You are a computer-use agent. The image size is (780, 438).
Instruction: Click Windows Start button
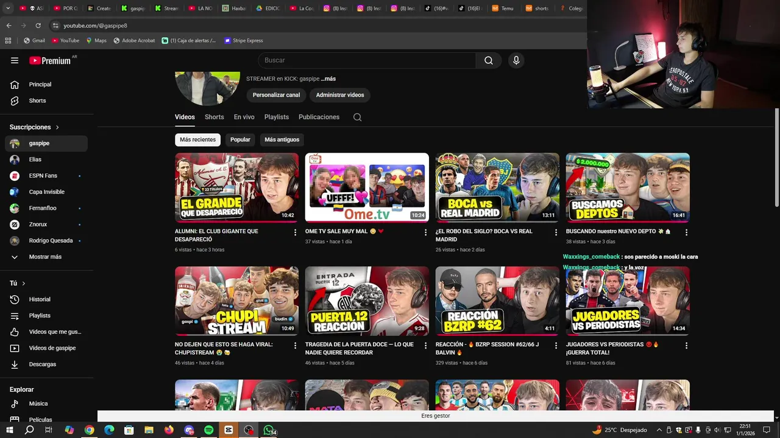10,430
